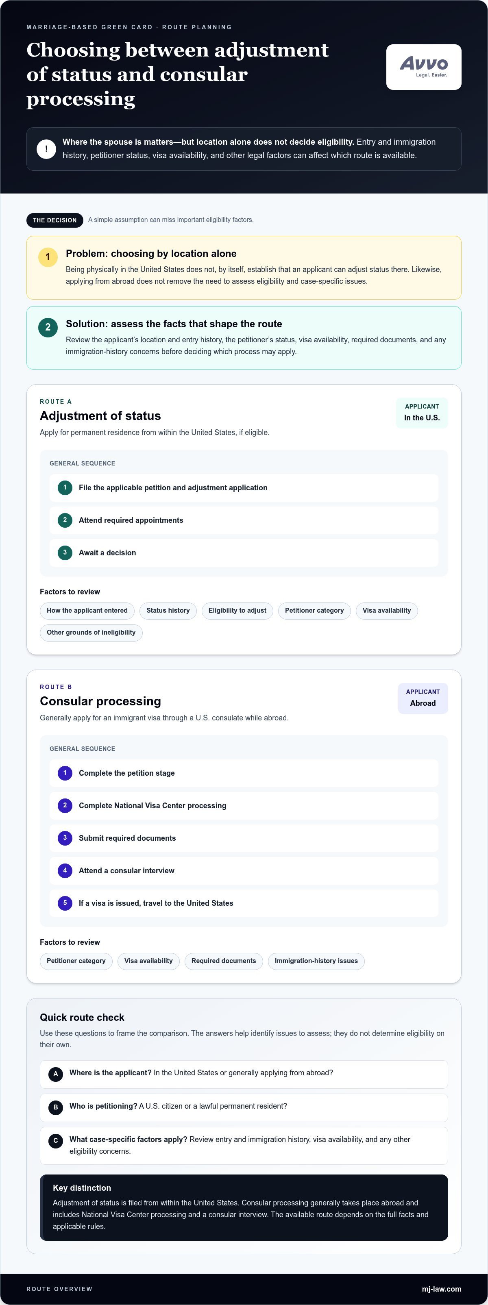Screen dimensions: 488x1305
Task: Select 'Attend a consular interview' step
Action: tap(244, 871)
